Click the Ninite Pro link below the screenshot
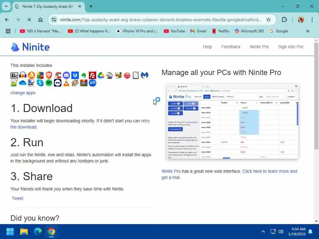This screenshot has width=319, height=239. point(171,171)
